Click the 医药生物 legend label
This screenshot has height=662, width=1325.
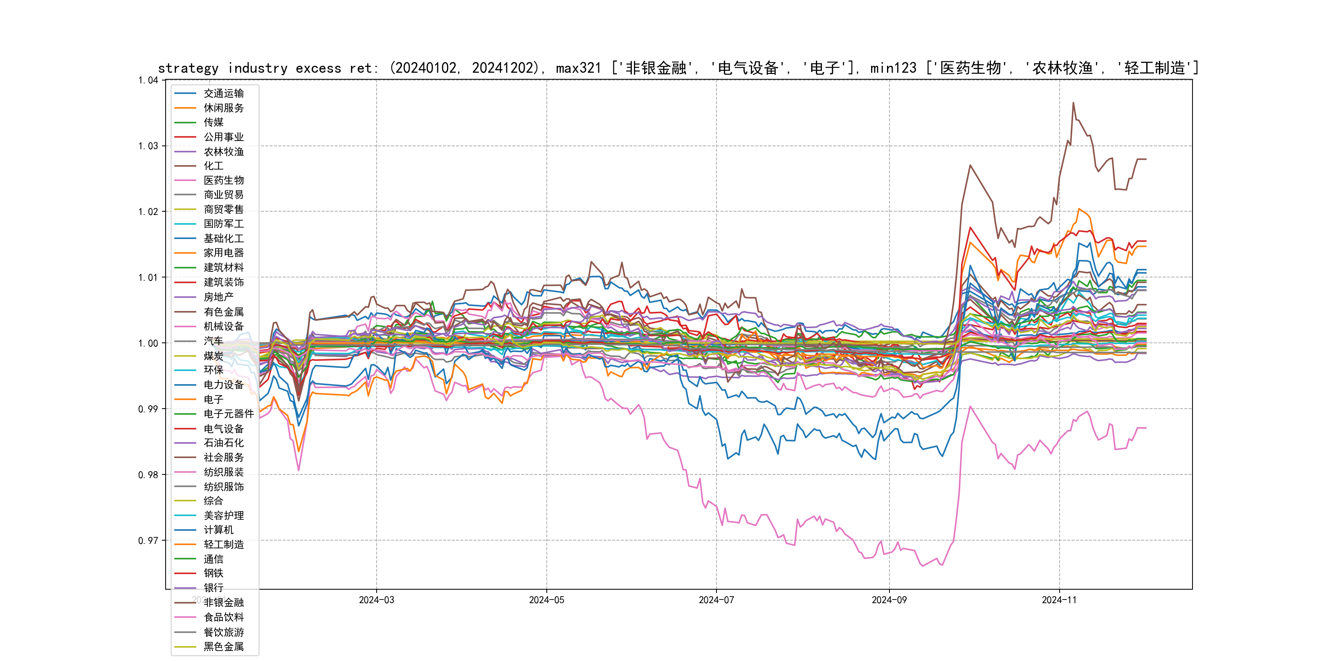[223, 180]
